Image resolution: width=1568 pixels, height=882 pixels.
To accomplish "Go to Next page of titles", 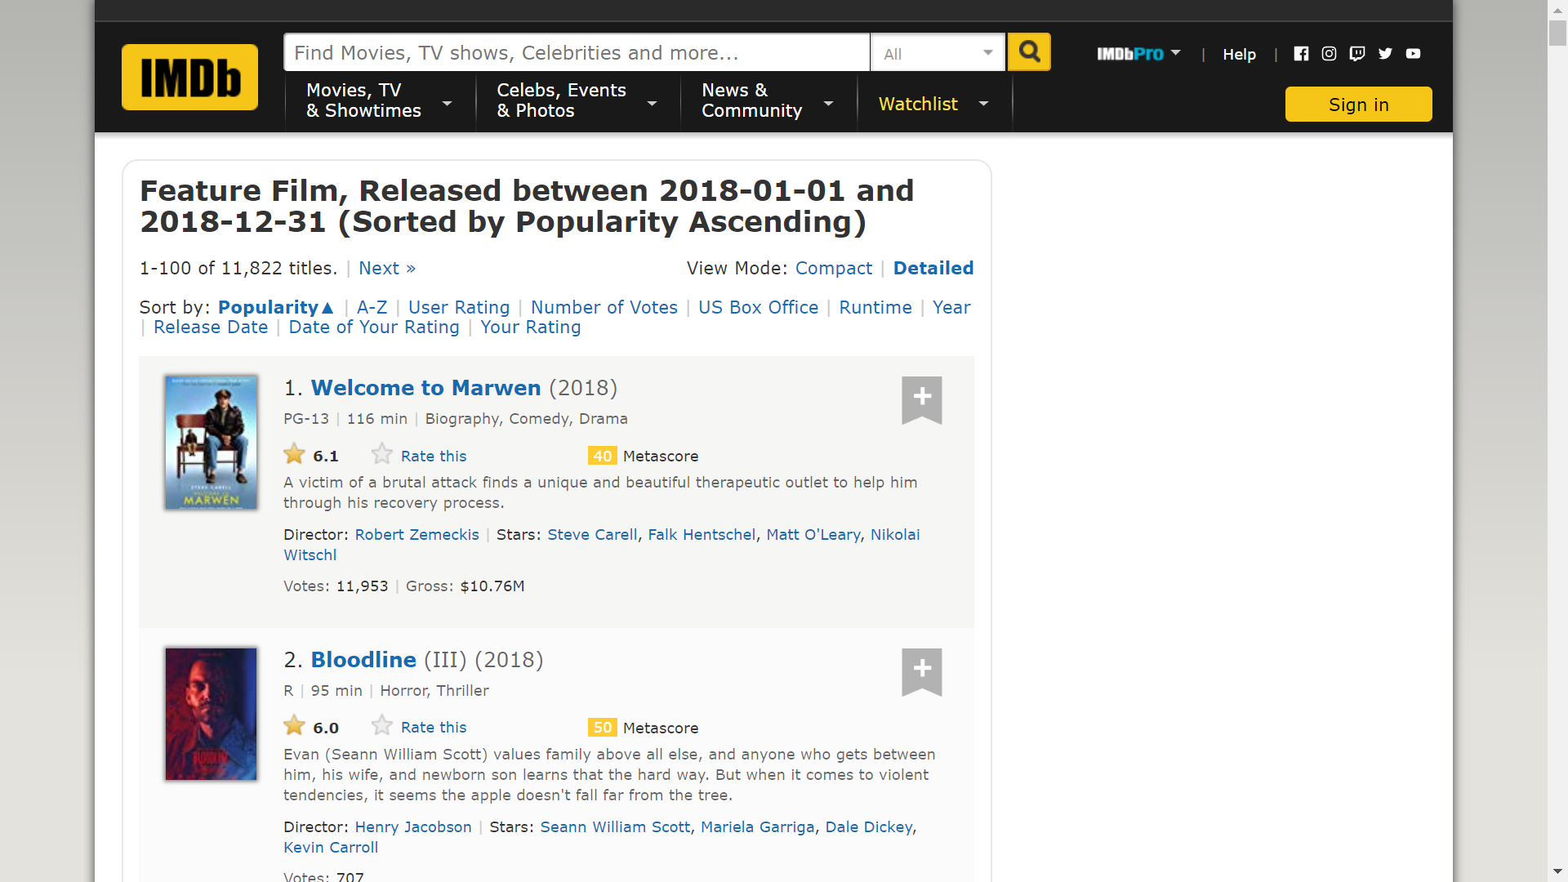I will (387, 269).
